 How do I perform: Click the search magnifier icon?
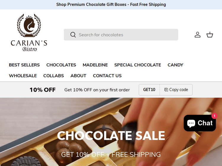click(73, 35)
